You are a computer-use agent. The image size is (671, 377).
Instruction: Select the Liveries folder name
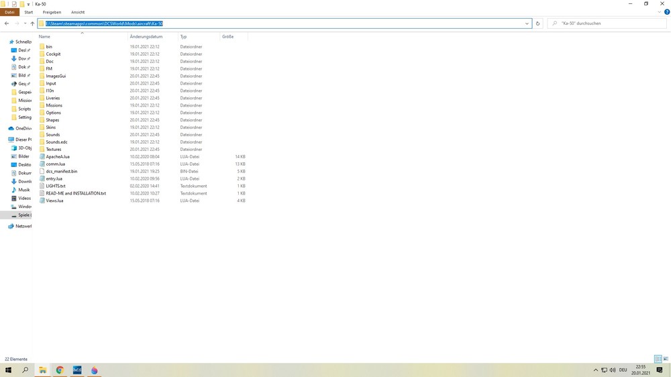(x=53, y=98)
